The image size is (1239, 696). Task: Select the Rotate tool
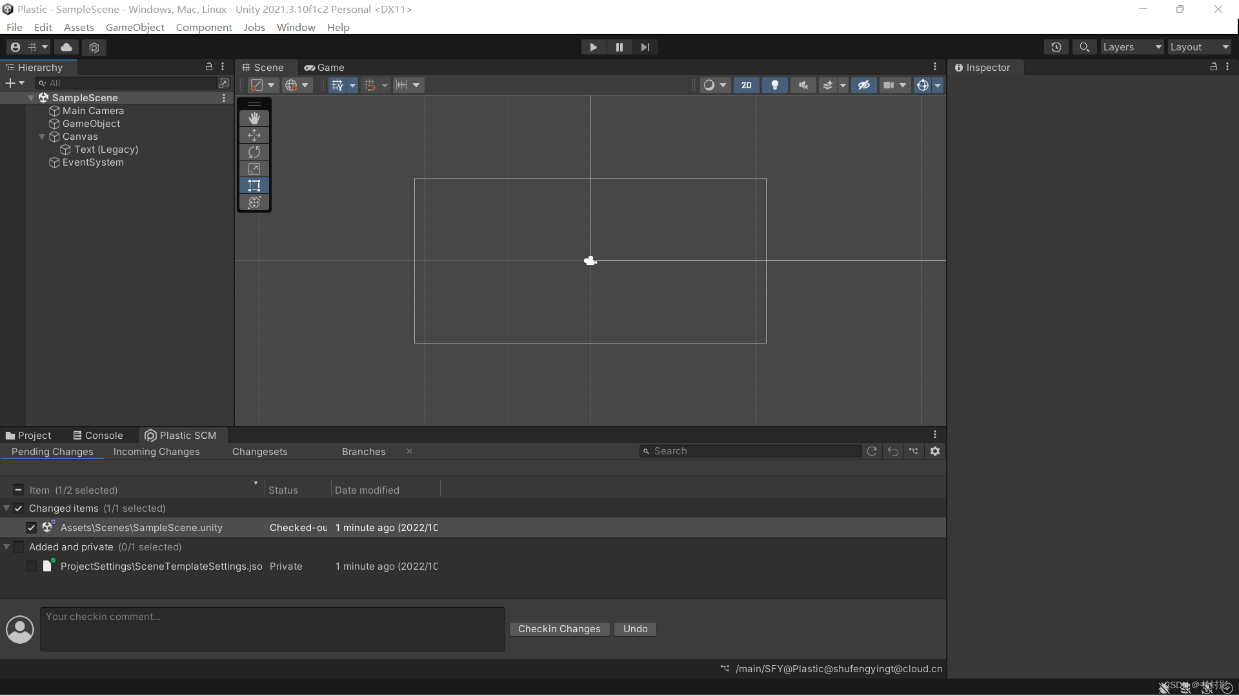click(x=254, y=152)
